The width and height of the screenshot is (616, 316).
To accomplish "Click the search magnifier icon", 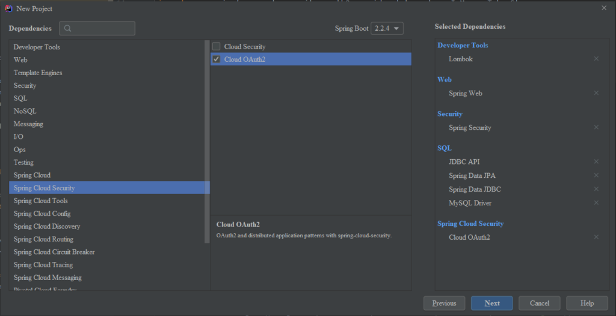I will 67,28.
